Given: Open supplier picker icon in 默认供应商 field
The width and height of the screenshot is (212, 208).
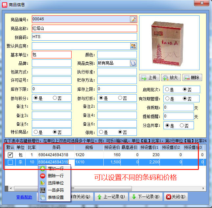Looking at the screenshot, I should 133,46.
